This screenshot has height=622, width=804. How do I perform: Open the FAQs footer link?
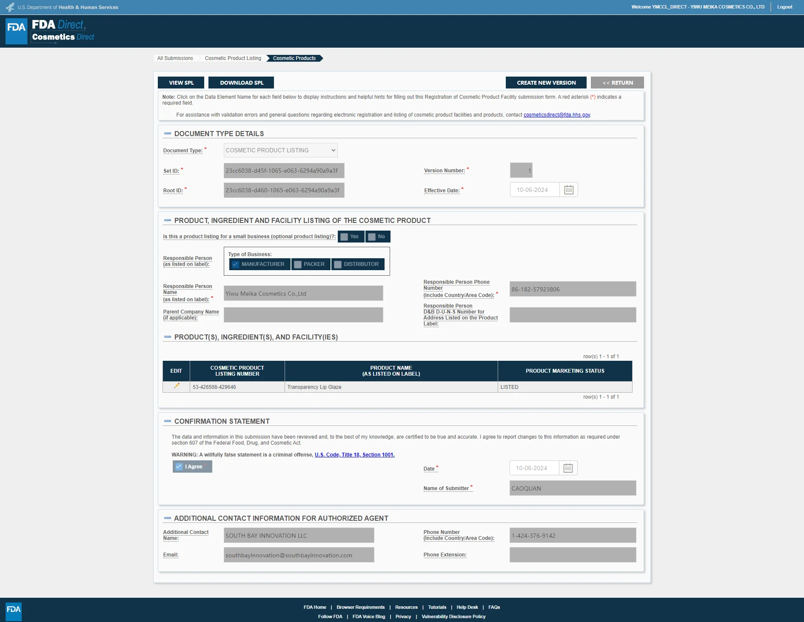pos(494,607)
